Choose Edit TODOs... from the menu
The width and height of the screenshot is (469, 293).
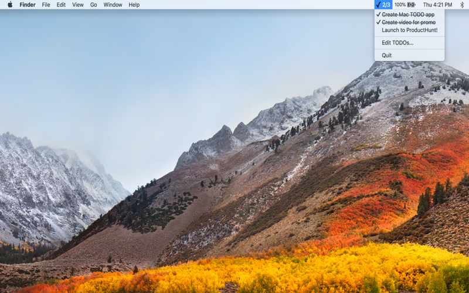[x=397, y=43]
